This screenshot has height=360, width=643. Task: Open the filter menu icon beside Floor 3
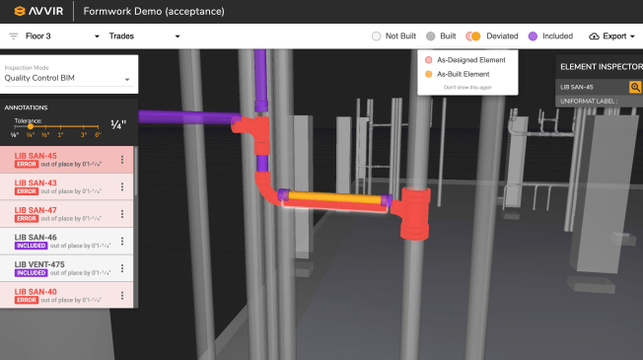[14, 36]
